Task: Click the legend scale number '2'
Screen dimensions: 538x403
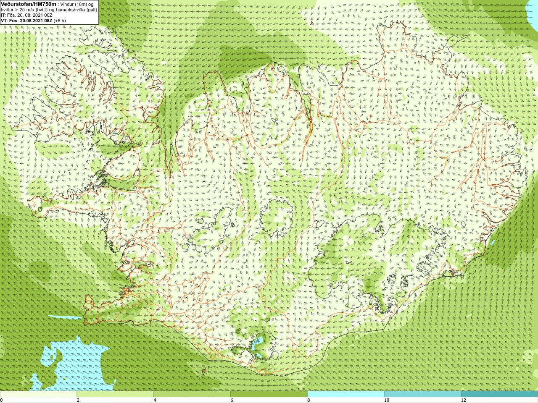Action: tap(78, 400)
